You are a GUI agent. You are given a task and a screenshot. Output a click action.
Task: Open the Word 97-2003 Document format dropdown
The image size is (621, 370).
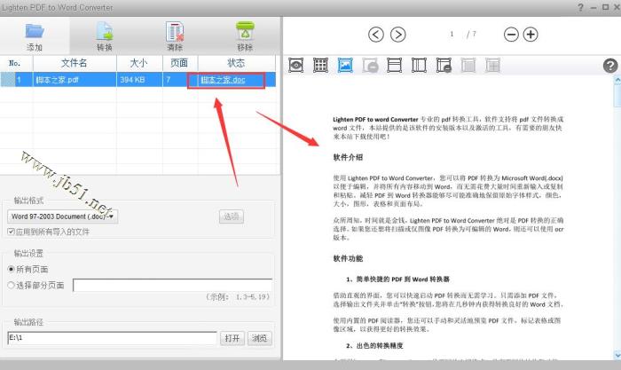point(63,216)
